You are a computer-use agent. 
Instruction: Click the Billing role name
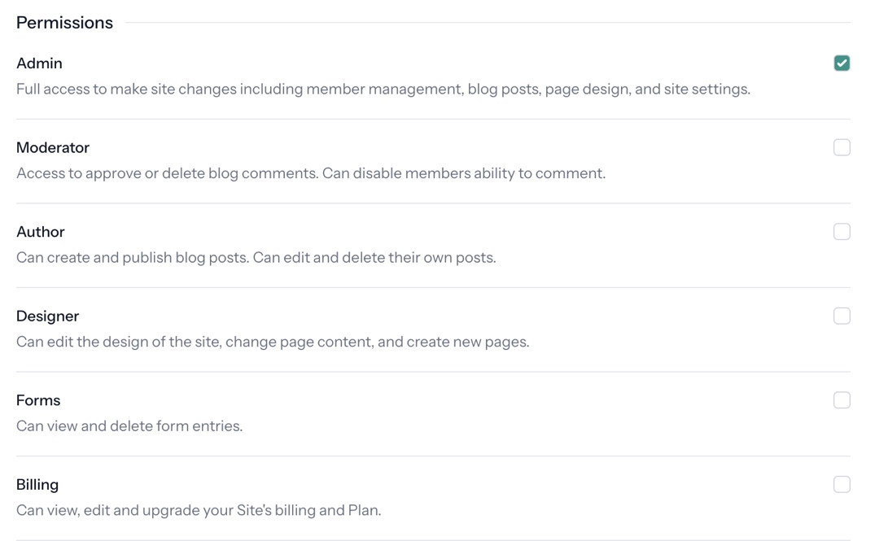point(37,484)
